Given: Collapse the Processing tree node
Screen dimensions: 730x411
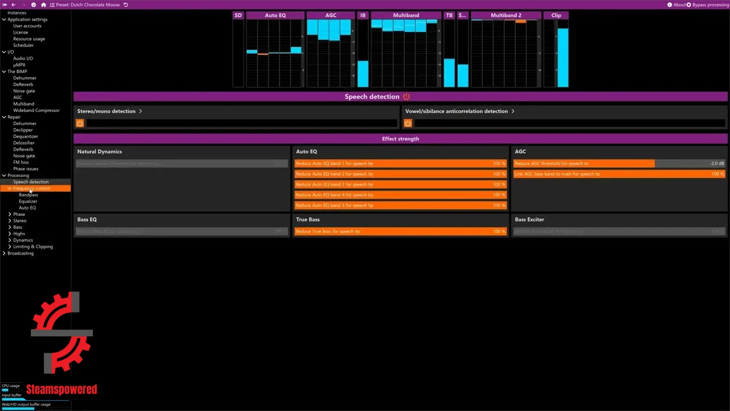Looking at the screenshot, I should coord(4,175).
